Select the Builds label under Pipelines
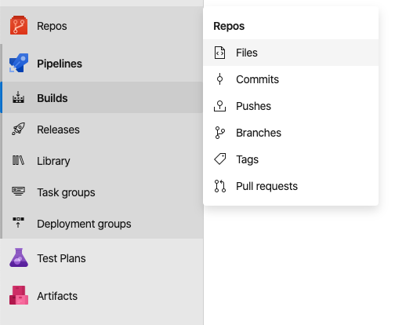The height and width of the screenshot is (325, 395). coord(53,98)
